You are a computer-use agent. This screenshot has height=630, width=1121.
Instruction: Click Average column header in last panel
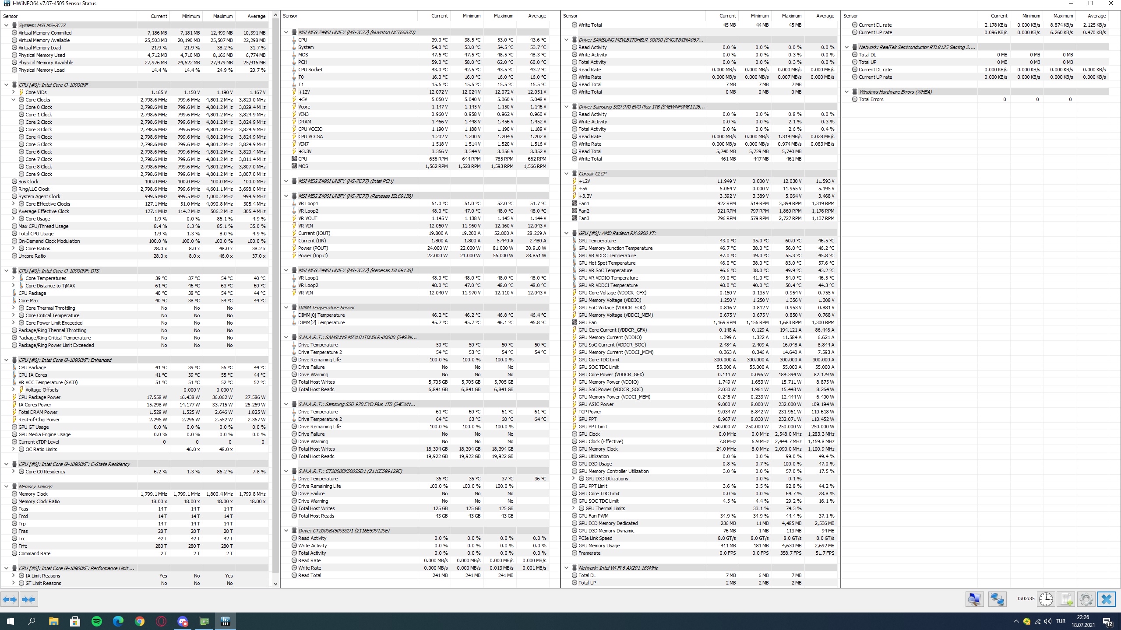pos(1093,16)
